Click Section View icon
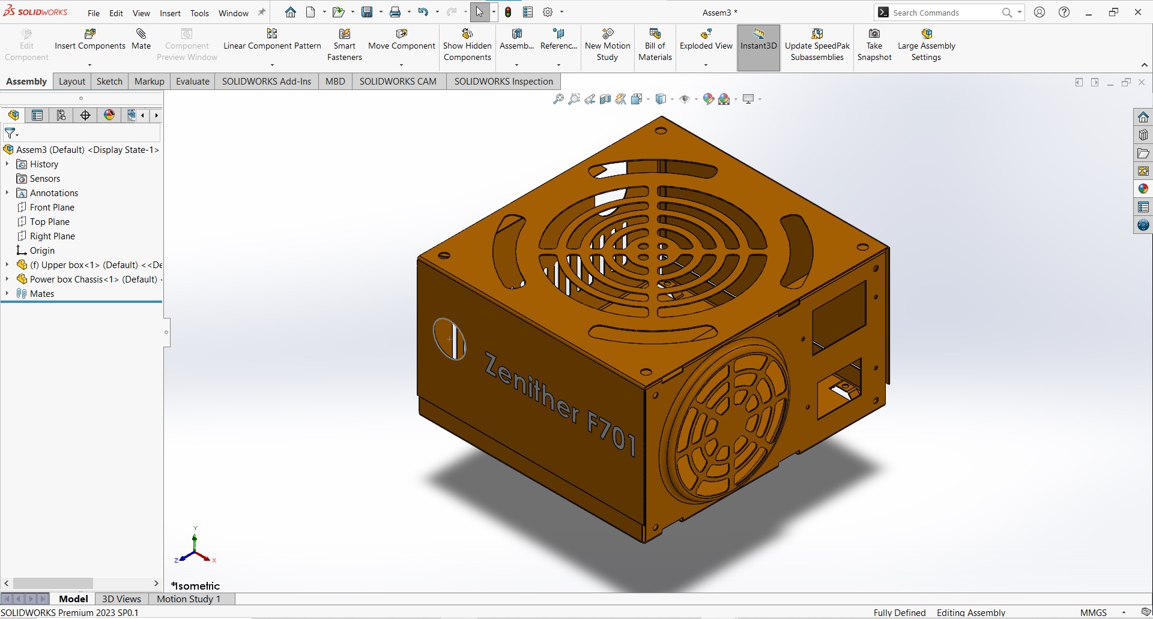 click(x=605, y=99)
